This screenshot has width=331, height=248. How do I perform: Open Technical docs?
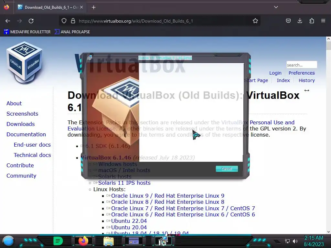point(32,155)
